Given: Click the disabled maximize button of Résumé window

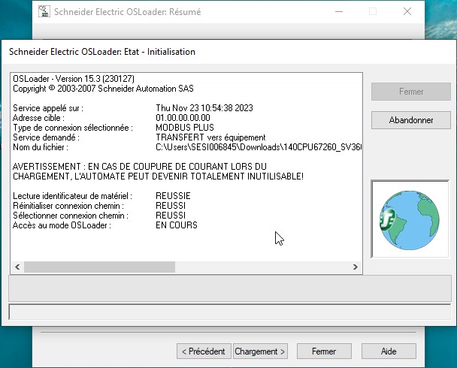Looking at the screenshot, I should 373,12.
